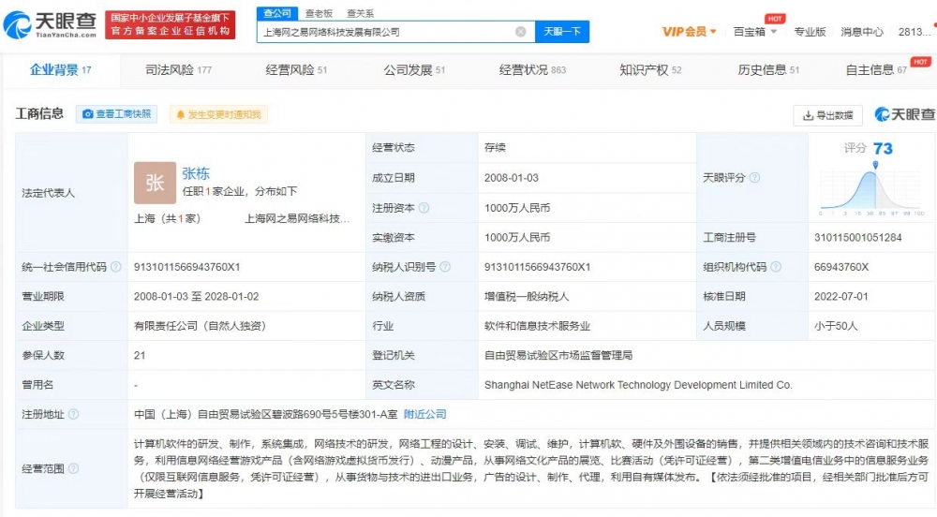Viewport: 937px width, 517px height.
Task: Click the 小于50人 staff size value
Action: click(x=836, y=326)
